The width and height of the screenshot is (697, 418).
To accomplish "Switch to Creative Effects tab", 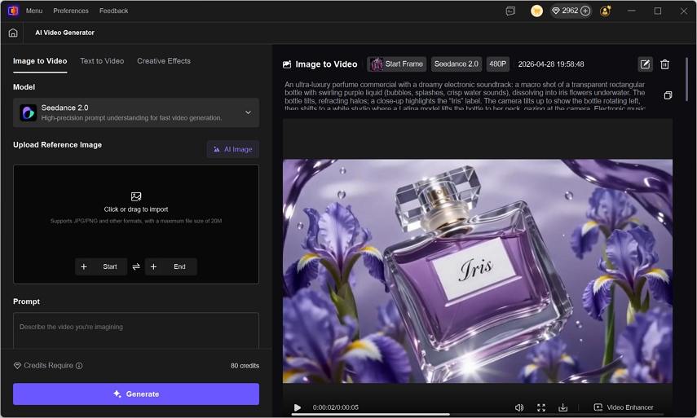I will tap(164, 61).
